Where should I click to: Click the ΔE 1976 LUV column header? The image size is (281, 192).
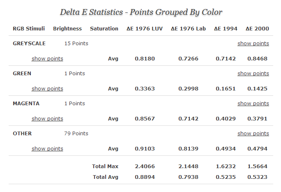(145, 28)
